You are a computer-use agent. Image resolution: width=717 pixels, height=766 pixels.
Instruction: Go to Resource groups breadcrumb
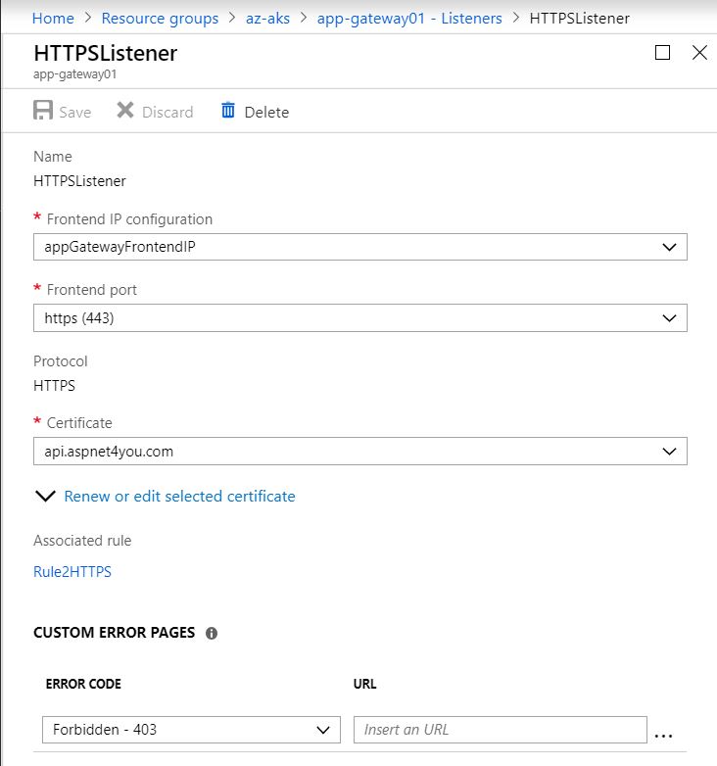tap(160, 19)
